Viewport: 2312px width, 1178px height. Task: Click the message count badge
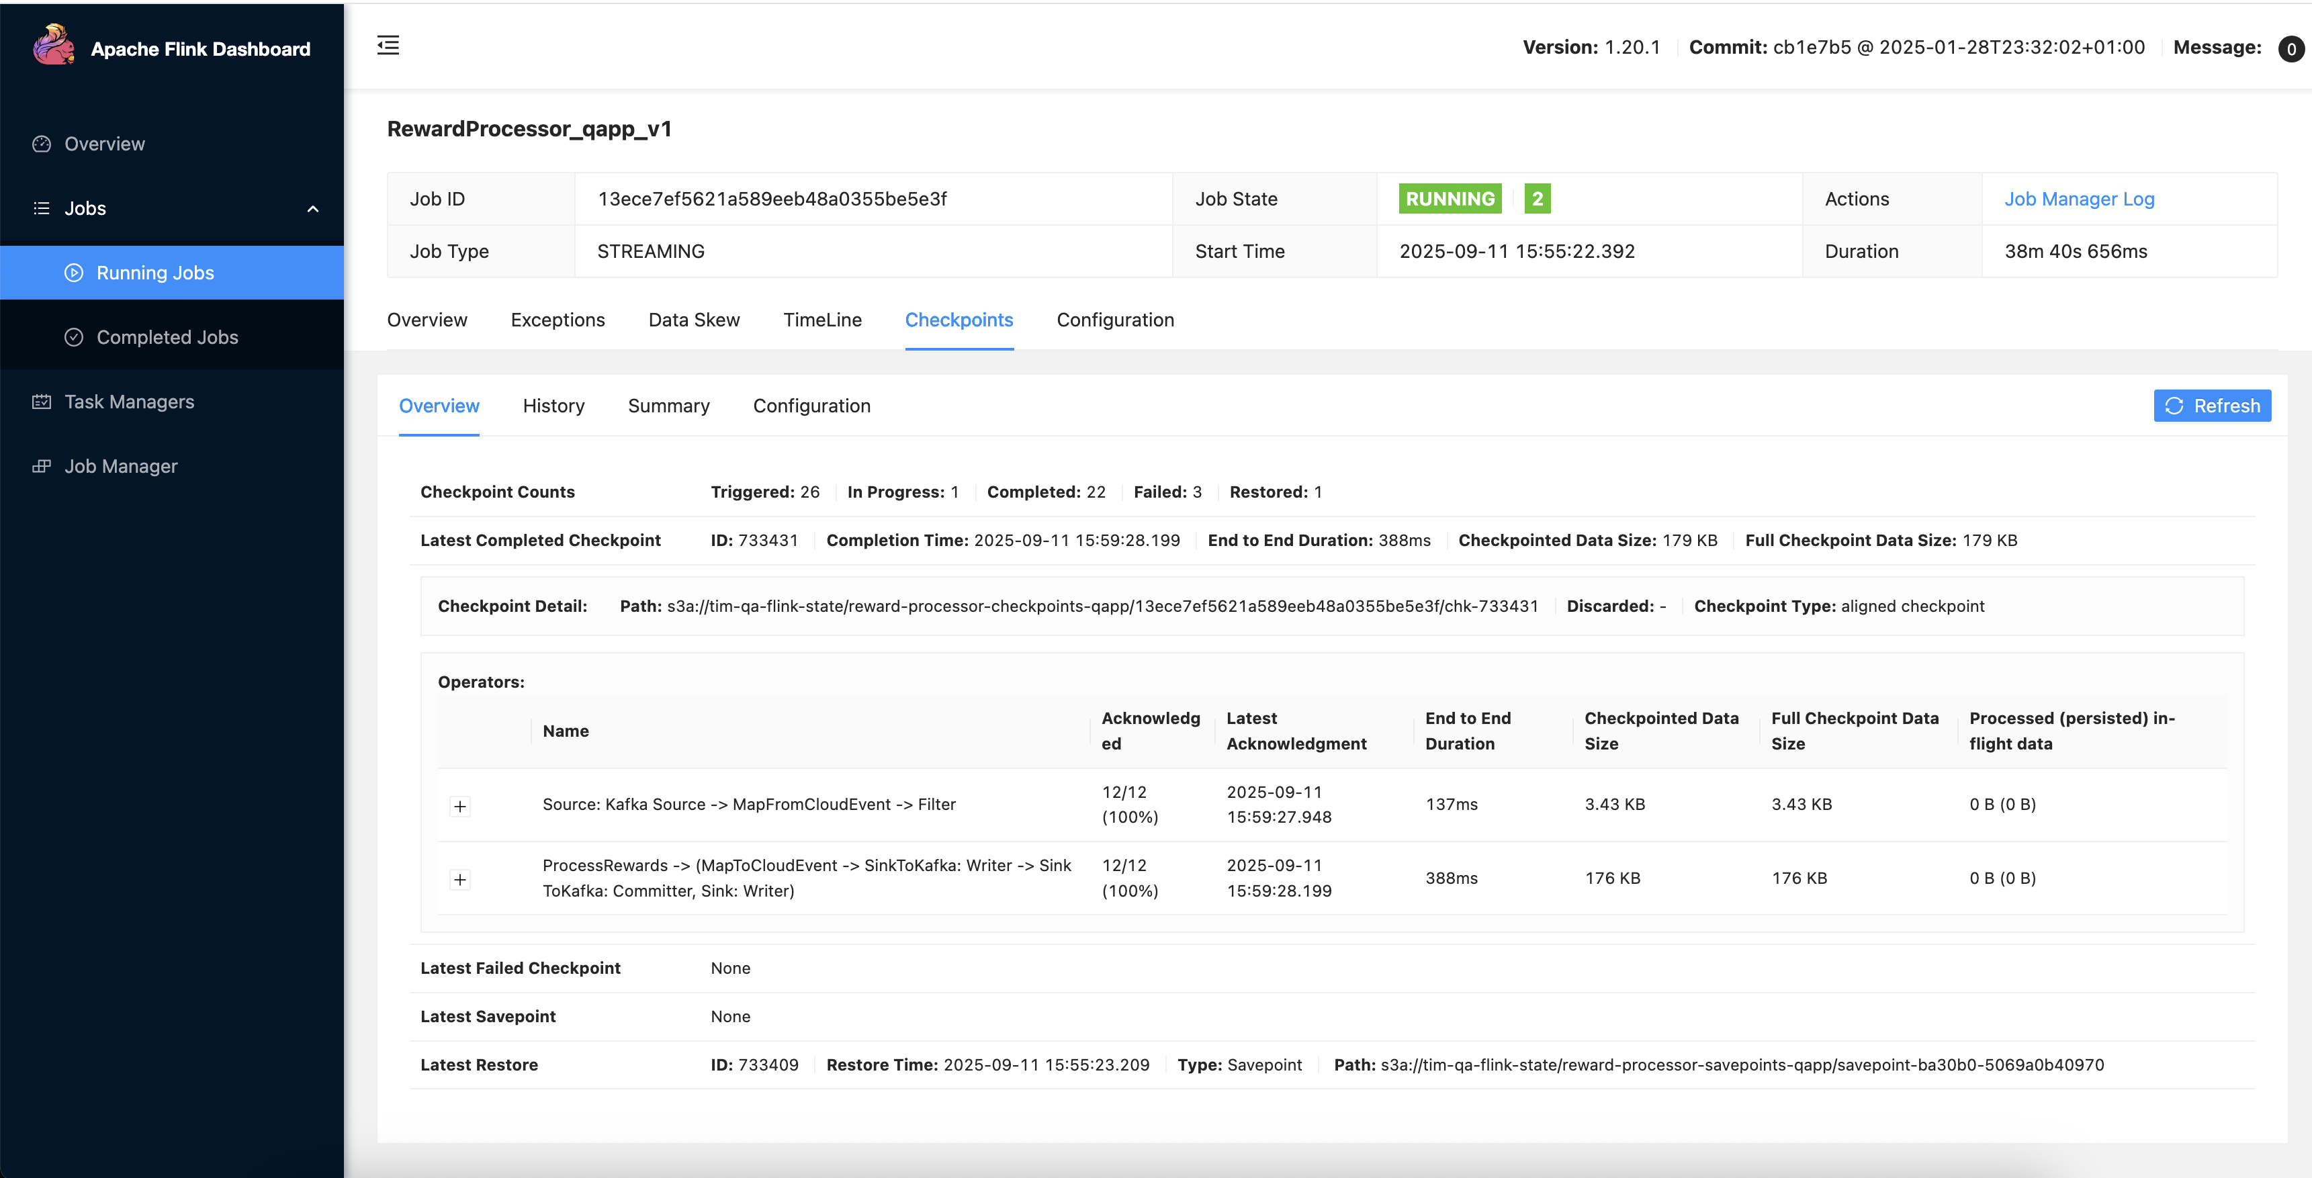[x=2290, y=48]
